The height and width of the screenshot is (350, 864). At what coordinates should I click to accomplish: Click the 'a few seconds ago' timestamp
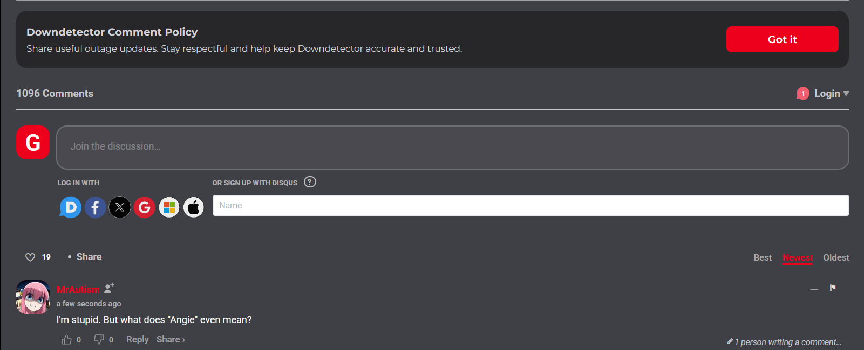(89, 304)
